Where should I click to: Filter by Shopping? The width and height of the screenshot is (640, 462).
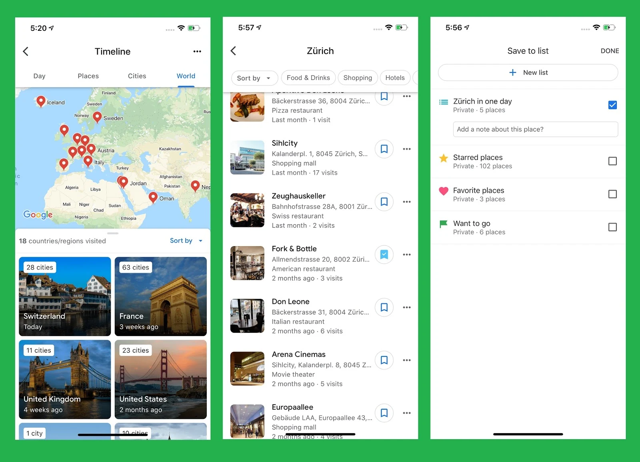click(x=358, y=78)
